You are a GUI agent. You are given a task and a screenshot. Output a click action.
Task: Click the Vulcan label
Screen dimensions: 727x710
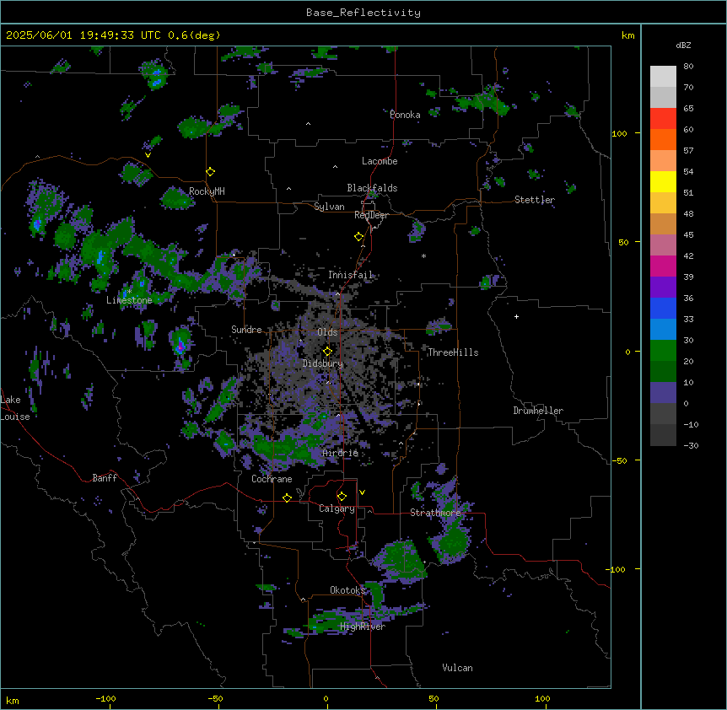pyautogui.click(x=458, y=668)
